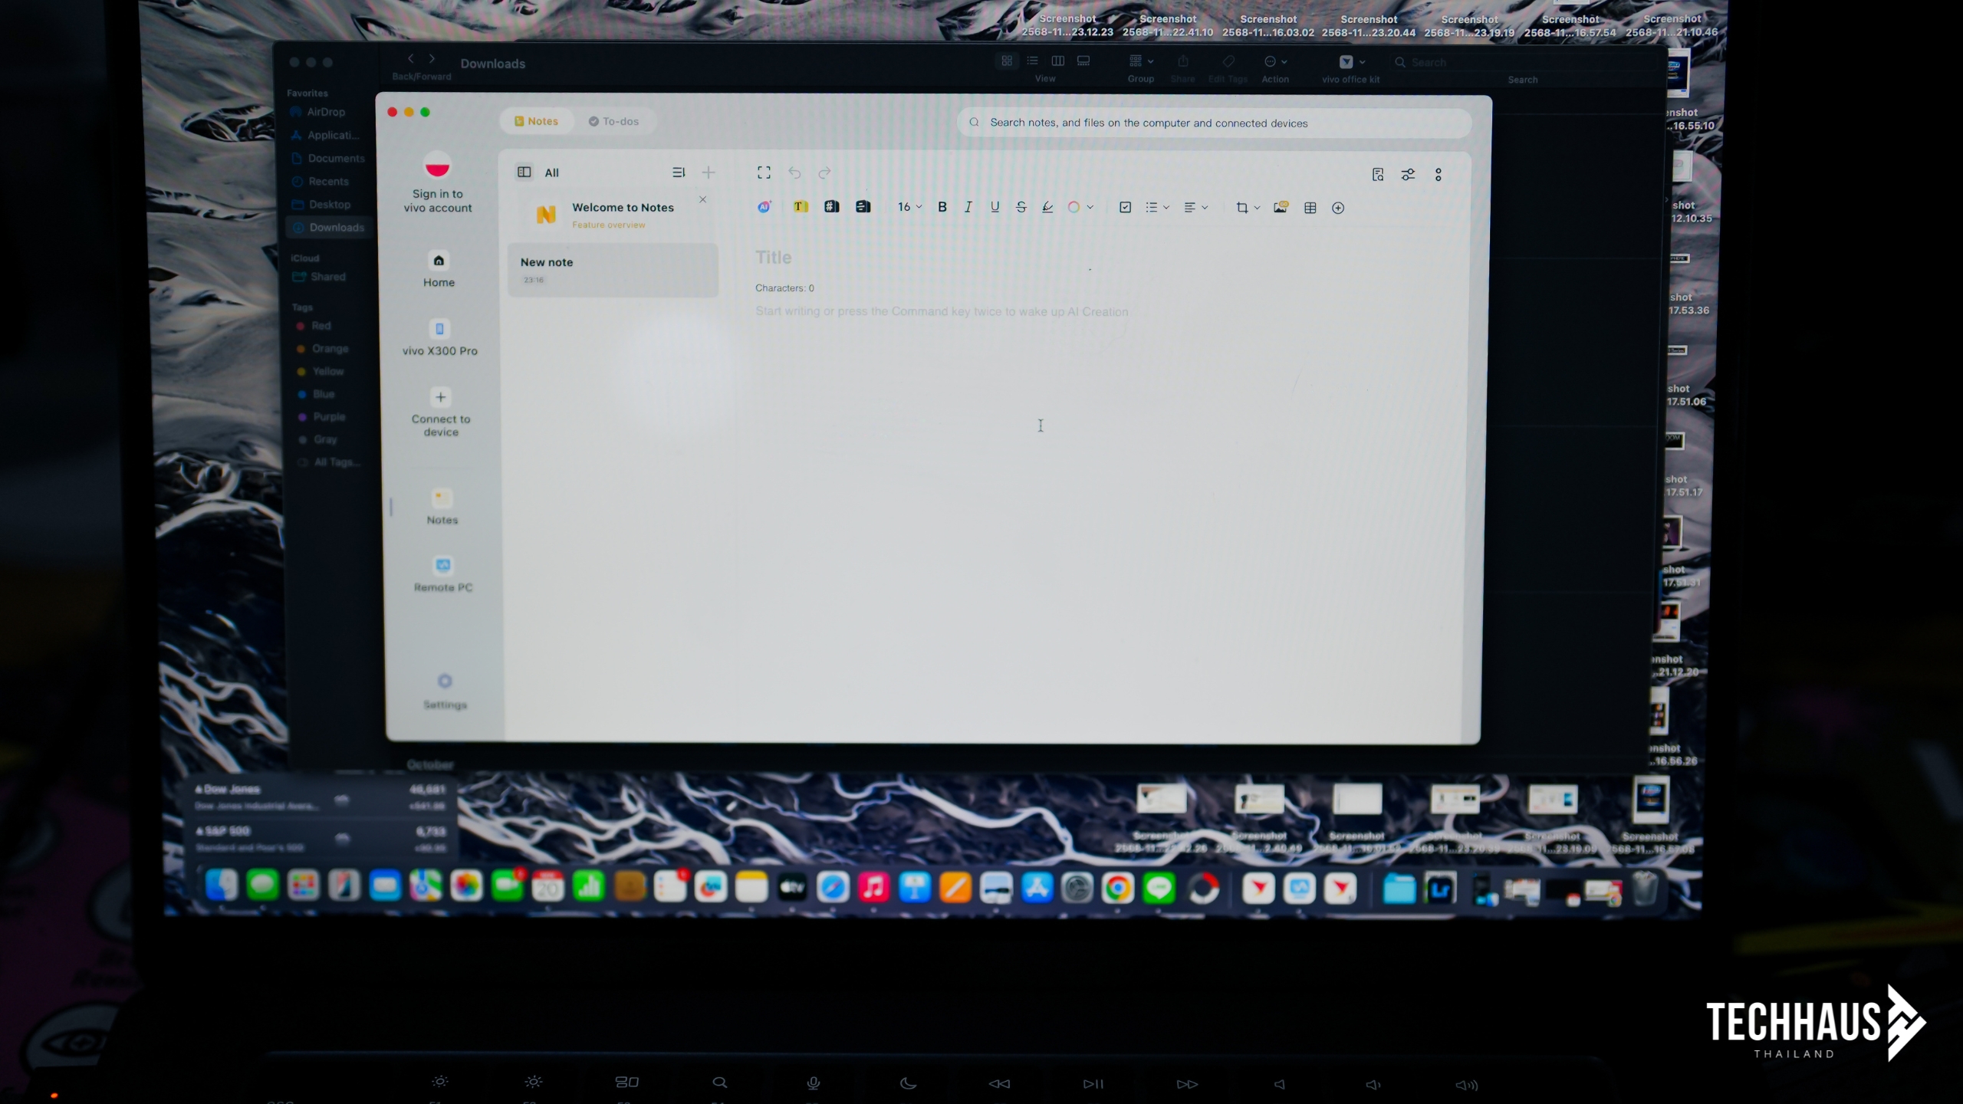This screenshot has width=1963, height=1104.
Task: Open the note settings sliders icon
Action: coord(1408,175)
